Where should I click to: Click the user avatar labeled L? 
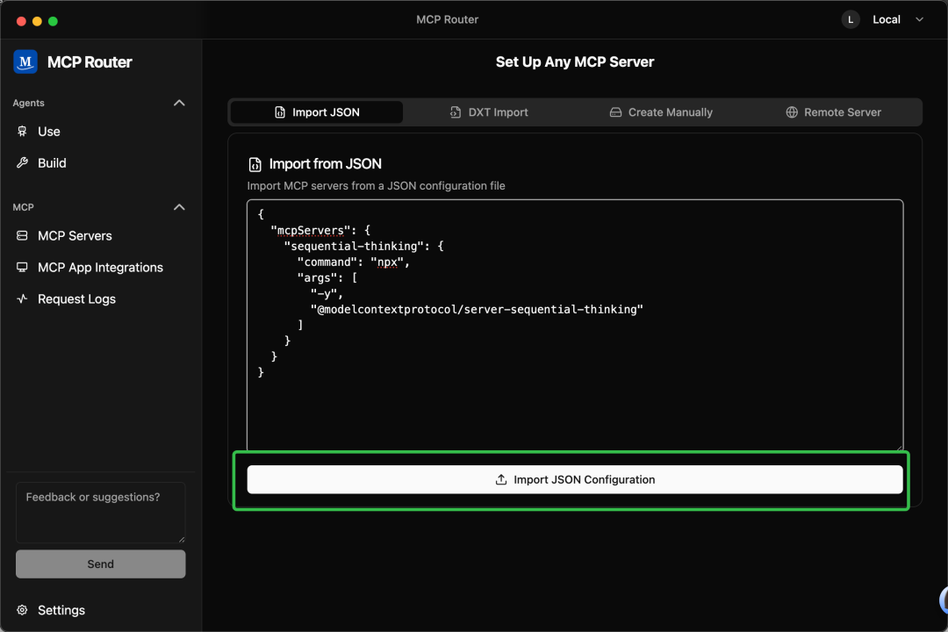(x=850, y=19)
